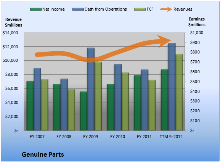Click the Cash from Operations legend swatch

tap(78, 9)
